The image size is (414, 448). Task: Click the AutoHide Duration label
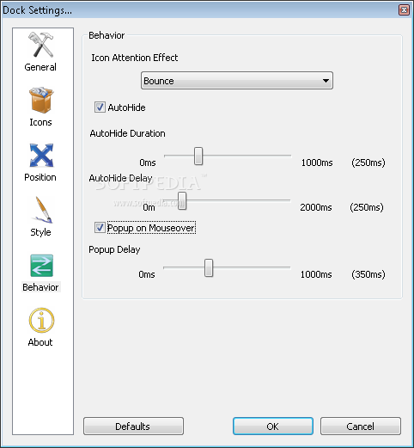coord(127,133)
